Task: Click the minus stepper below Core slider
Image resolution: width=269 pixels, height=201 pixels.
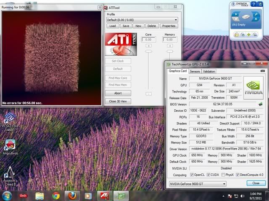Action: [x=148, y=94]
